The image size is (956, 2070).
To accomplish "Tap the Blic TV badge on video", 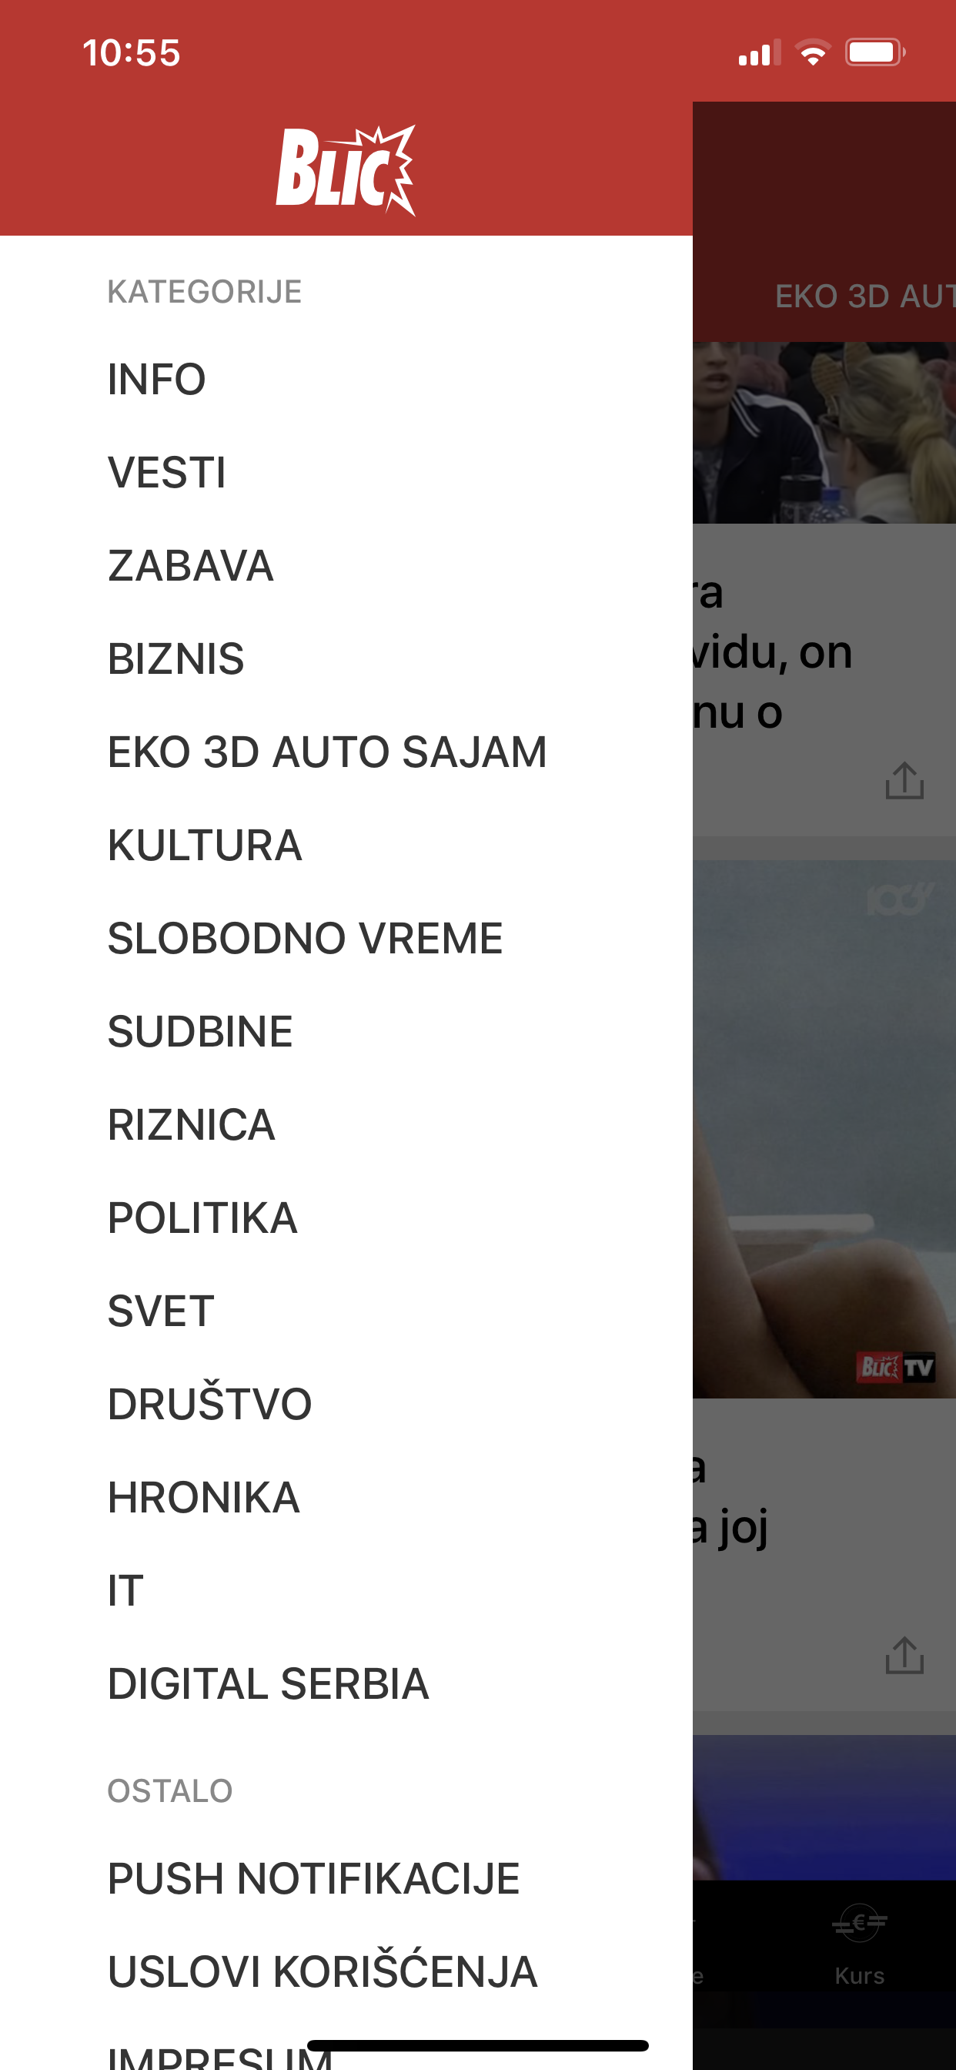I will click(897, 1366).
